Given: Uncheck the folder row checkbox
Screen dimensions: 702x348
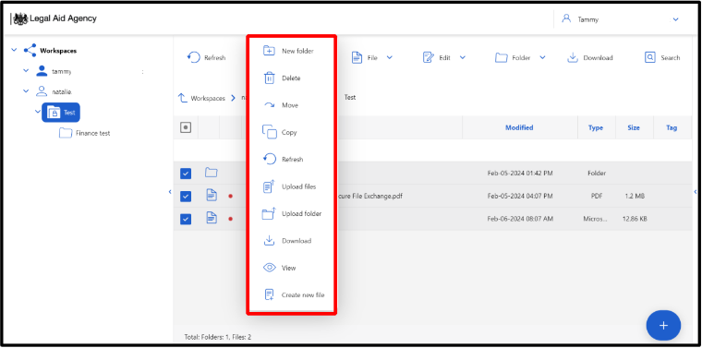Looking at the screenshot, I should pos(186,174).
